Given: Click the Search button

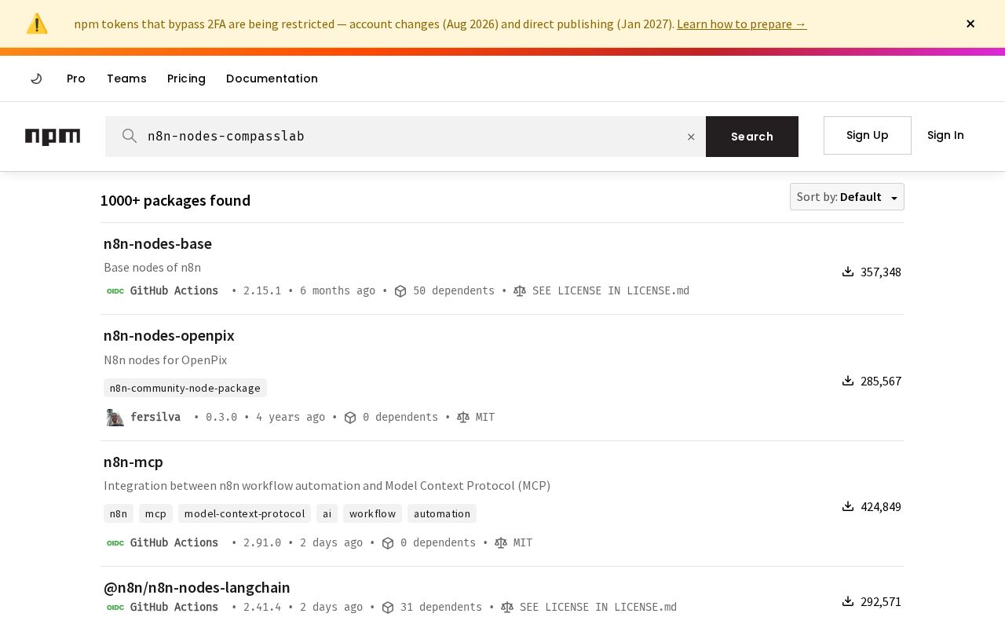Looking at the screenshot, I should pos(752,137).
